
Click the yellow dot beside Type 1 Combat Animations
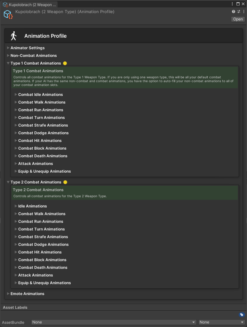[x=65, y=63]
